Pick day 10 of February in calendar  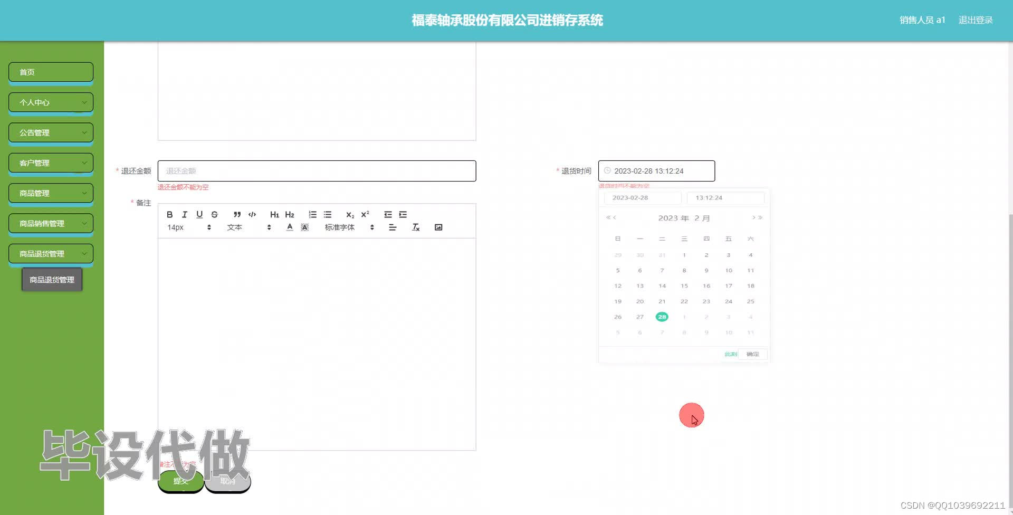729,270
